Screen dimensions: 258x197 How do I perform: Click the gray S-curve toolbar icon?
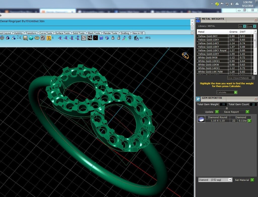click(x=84, y=38)
